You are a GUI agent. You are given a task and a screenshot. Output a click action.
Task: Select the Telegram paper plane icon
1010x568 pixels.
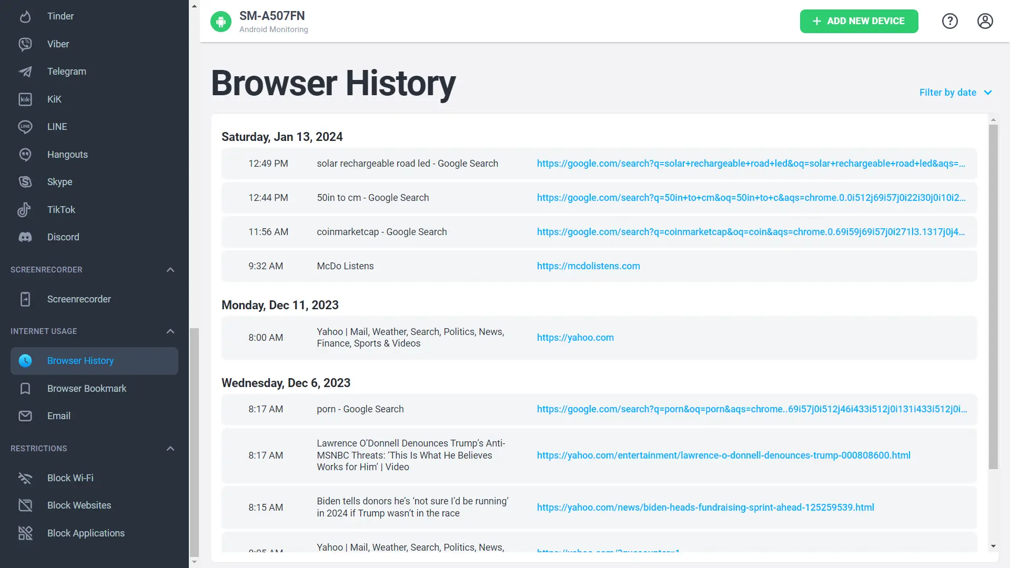(25, 72)
